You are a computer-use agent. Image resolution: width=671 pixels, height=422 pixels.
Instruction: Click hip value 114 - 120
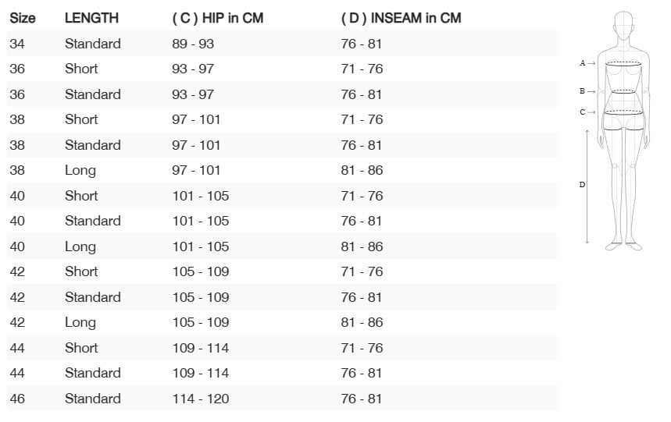[x=201, y=399]
